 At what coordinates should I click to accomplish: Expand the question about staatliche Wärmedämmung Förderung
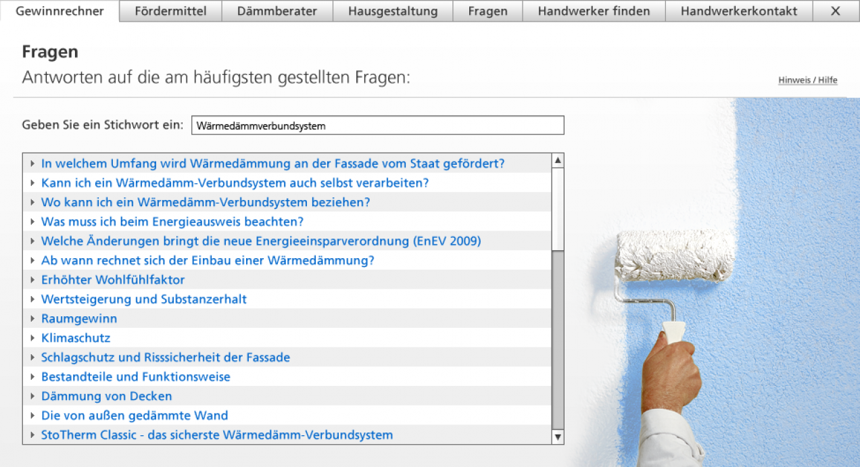272,163
